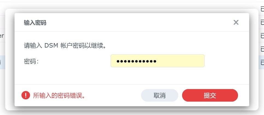
Task: Focus the 密码 password input field
Action: pos(157,61)
